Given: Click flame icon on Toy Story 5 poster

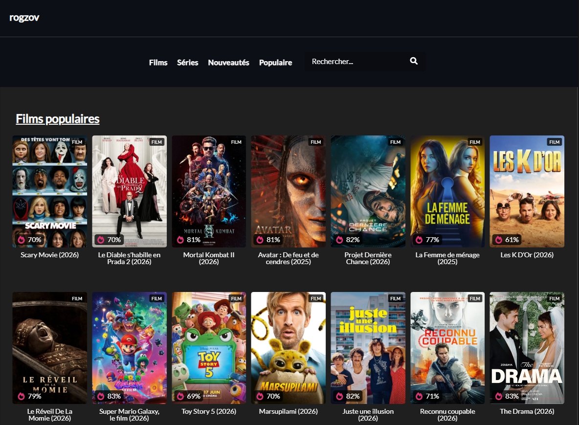Looking at the screenshot, I should [x=180, y=396].
